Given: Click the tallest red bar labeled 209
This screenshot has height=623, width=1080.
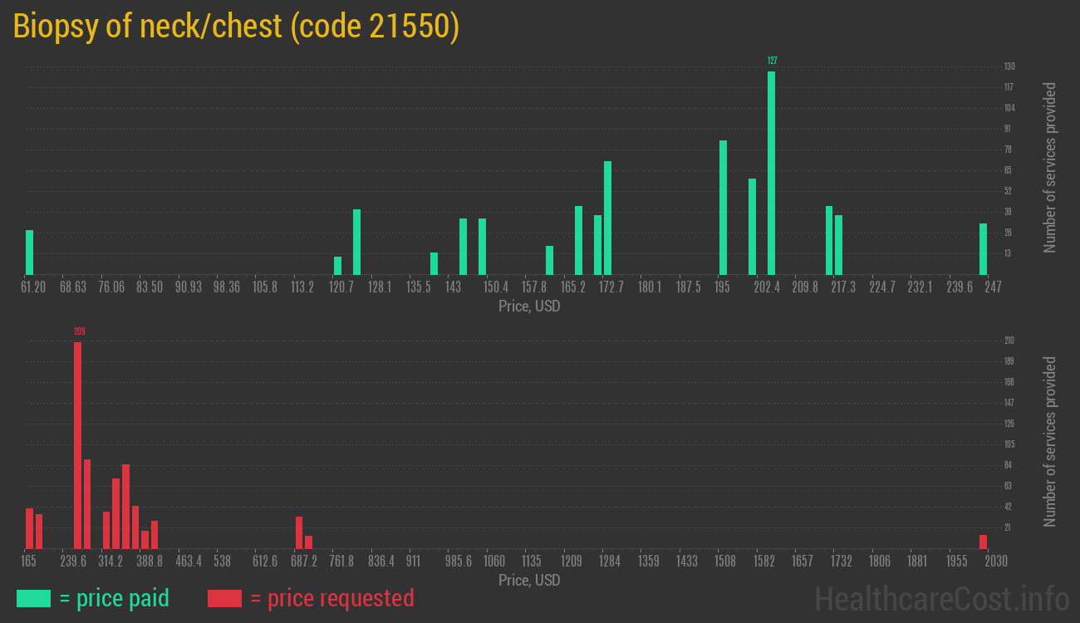Looking at the screenshot, I should 78,444.
